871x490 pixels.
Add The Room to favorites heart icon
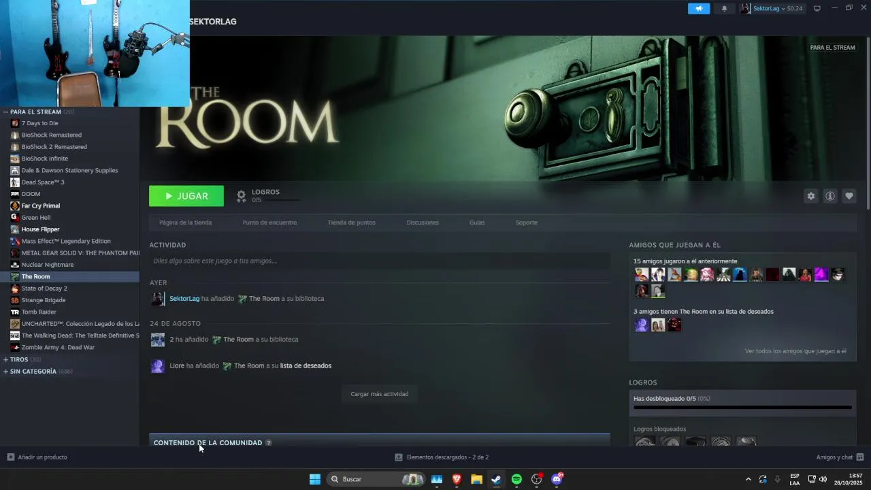tap(849, 196)
